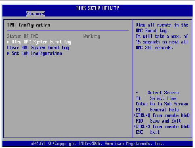195x148 pixels.
Task: Click the IPMI Configuration heading
Action: click(28, 25)
